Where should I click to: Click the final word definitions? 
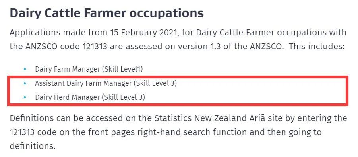click(33, 146)
